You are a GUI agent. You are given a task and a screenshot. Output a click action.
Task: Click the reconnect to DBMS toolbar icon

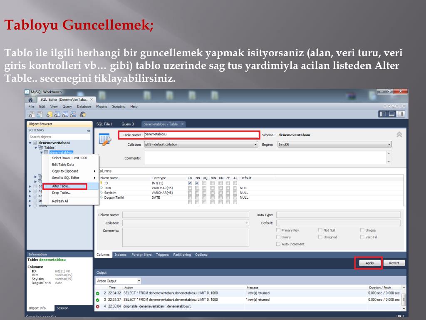[83, 115]
